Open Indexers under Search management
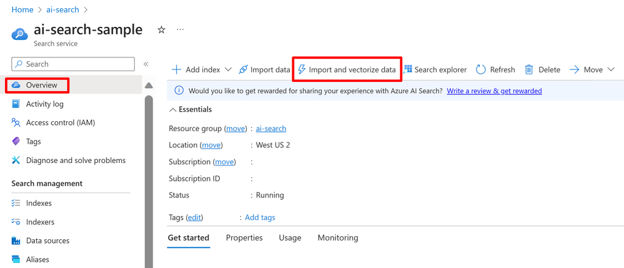This screenshot has height=268, width=624. tap(40, 222)
